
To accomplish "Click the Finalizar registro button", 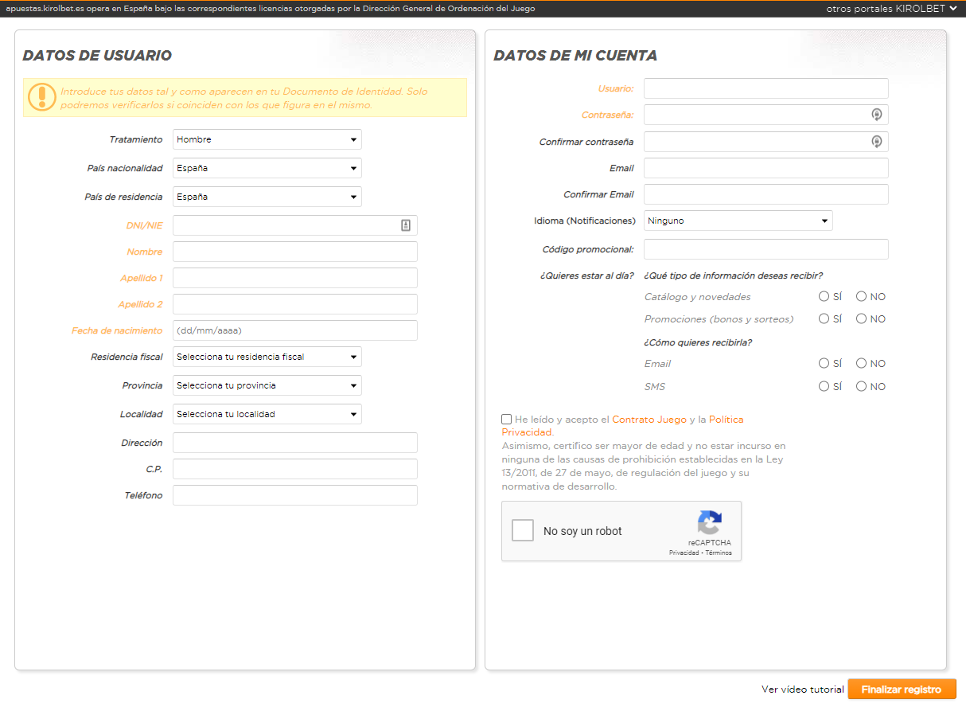I will click(x=902, y=689).
